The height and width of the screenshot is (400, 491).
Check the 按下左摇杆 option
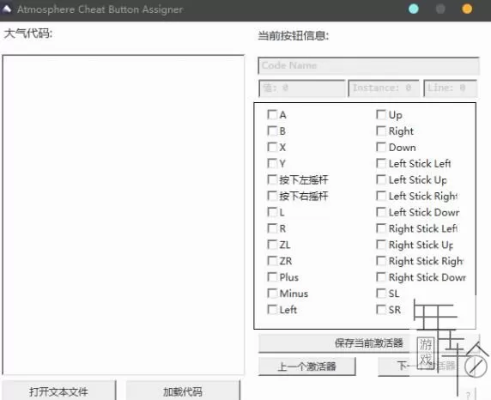pos(272,179)
